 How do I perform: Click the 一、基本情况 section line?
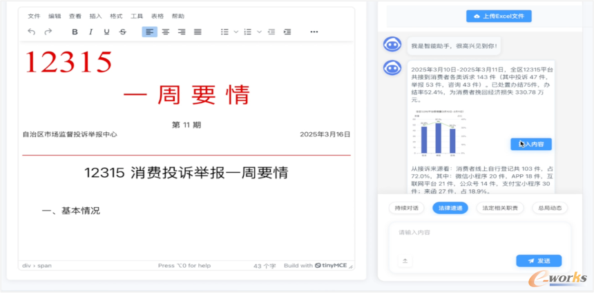[71, 211]
